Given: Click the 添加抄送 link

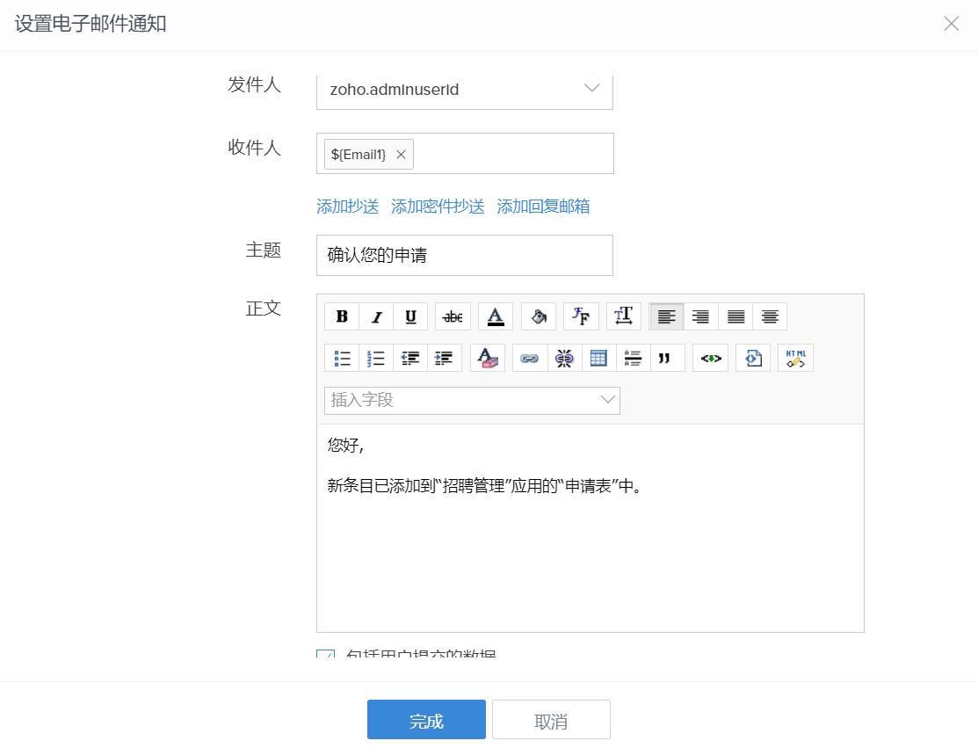Looking at the screenshot, I should coord(347,207).
